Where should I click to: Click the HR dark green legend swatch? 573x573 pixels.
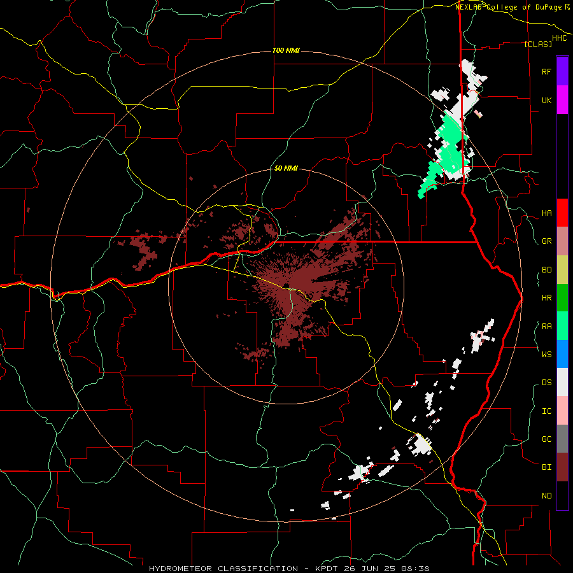[562, 298]
